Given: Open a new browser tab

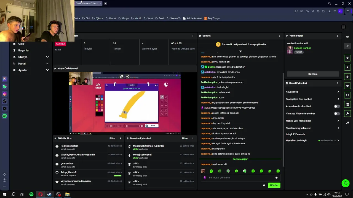Looking at the screenshot, I should (x=105, y=4).
